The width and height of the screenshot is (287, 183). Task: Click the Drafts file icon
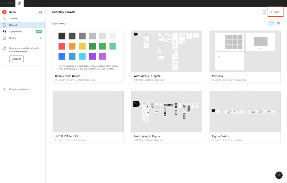[x=4, y=38]
